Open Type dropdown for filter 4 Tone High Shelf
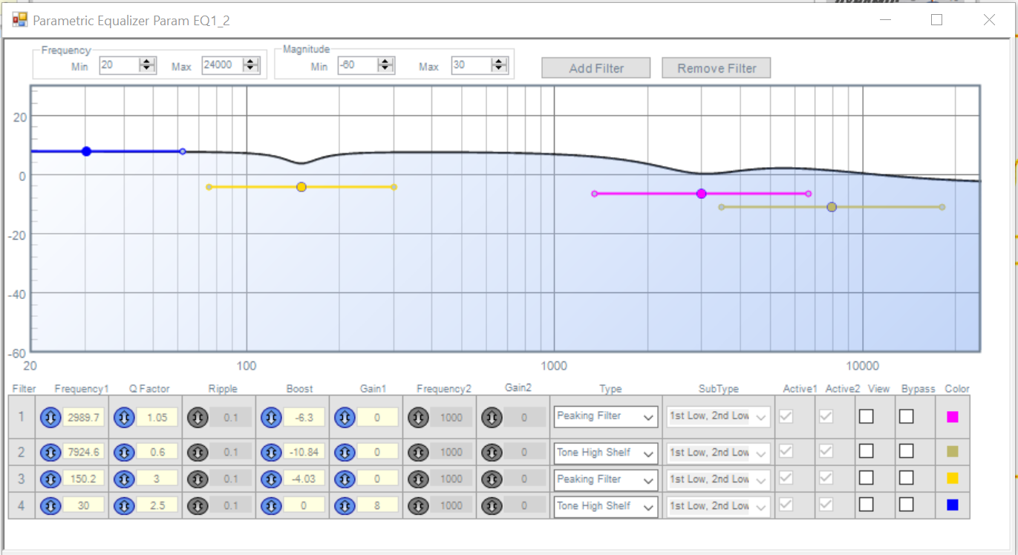The height and width of the screenshot is (555, 1018). (605, 506)
